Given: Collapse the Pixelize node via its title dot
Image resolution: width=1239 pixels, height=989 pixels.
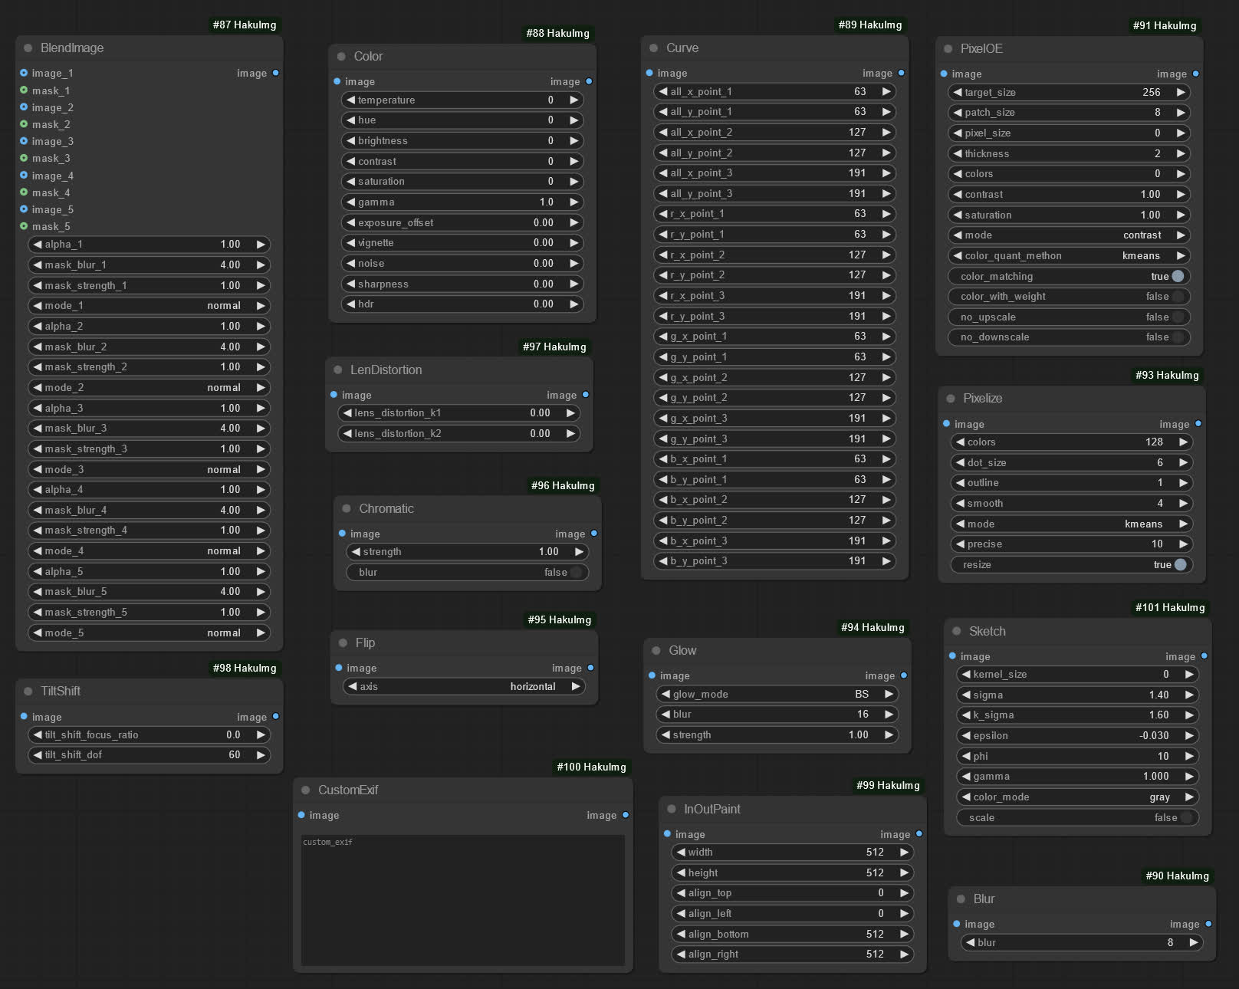Looking at the screenshot, I should click(x=951, y=398).
